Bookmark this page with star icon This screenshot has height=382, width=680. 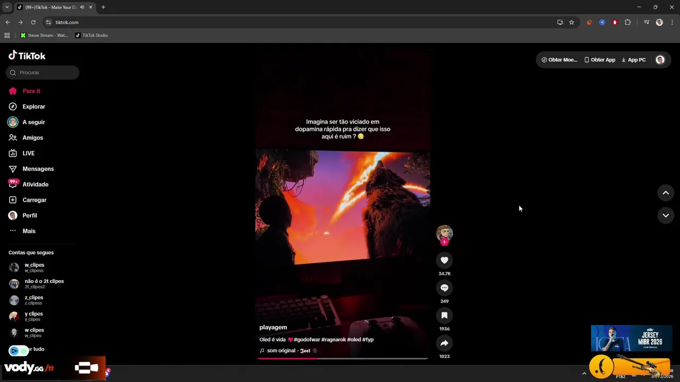572,22
